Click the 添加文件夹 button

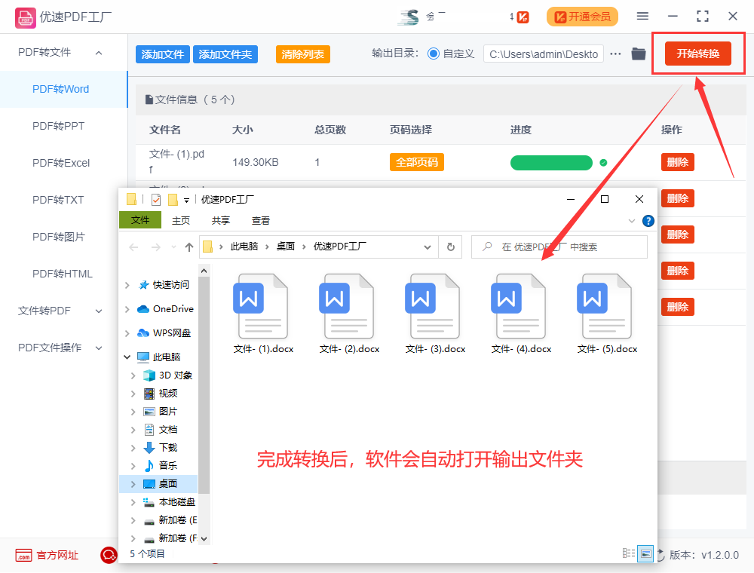225,54
